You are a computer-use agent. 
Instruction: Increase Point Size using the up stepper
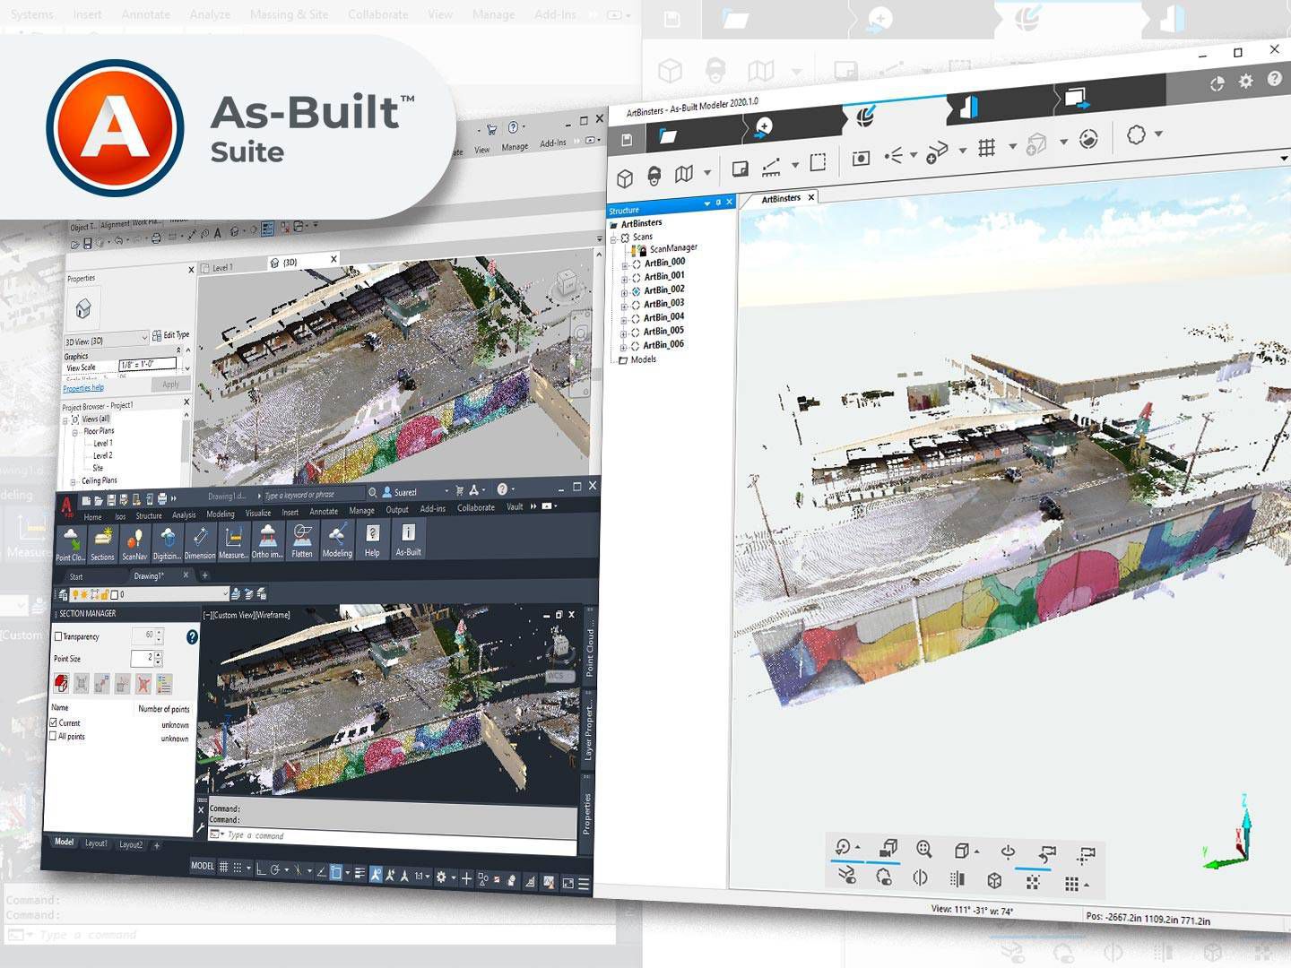(158, 654)
